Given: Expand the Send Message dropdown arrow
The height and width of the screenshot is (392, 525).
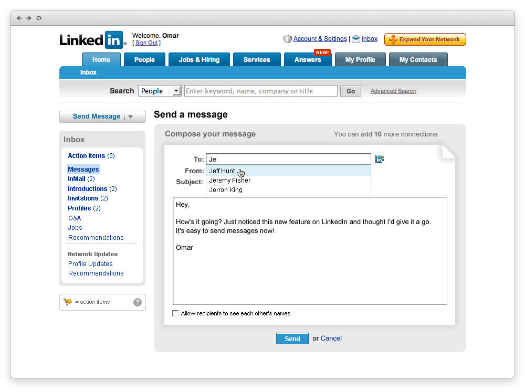Looking at the screenshot, I should click(131, 116).
